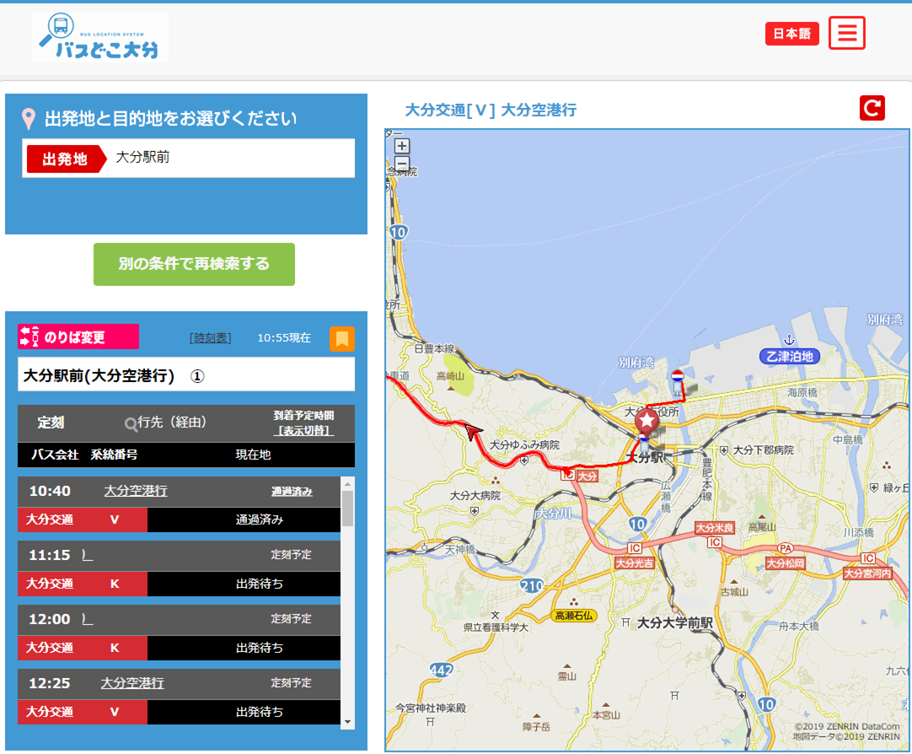Click 大分下郡病院 label on map
Screen dimensions: 912x754
tap(763, 450)
